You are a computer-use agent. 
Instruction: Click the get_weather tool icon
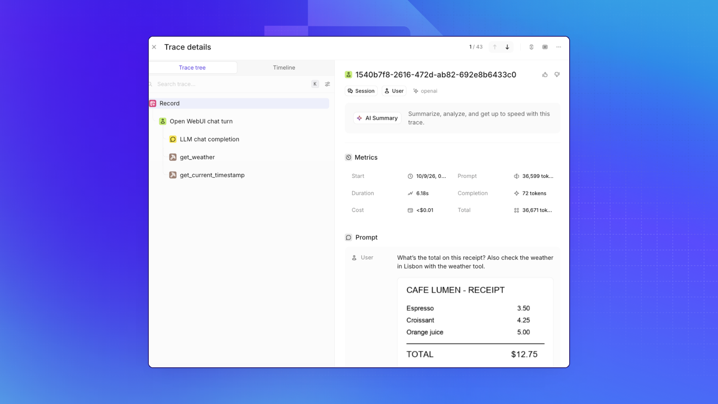point(173,157)
